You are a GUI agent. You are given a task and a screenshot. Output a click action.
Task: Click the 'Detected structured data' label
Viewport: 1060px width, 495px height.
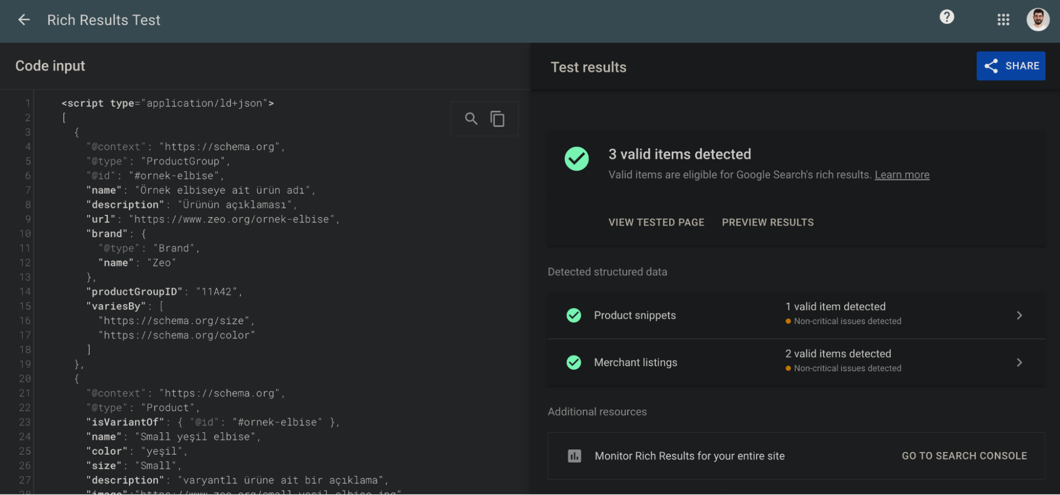coord(607,272)
